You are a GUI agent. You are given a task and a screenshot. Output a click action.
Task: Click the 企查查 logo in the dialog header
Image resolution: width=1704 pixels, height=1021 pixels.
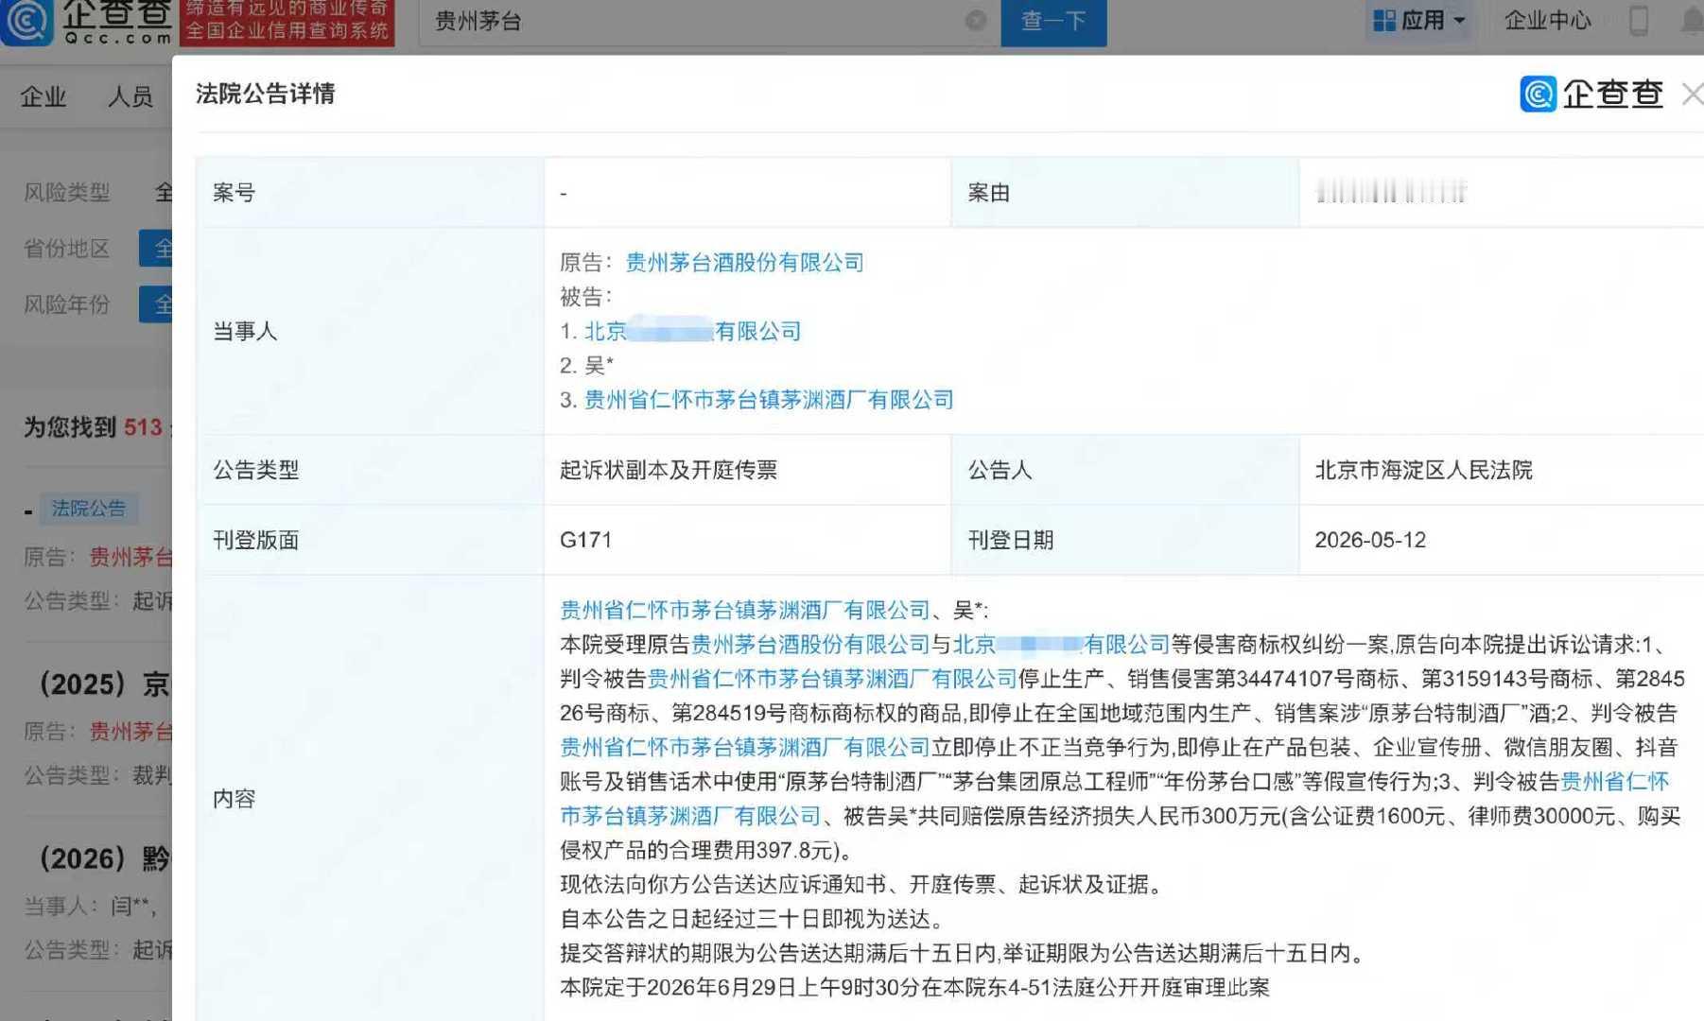click(1591, 94)
